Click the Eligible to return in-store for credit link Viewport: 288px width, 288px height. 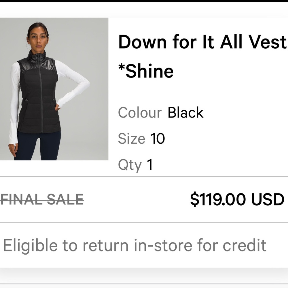(134, 245)
